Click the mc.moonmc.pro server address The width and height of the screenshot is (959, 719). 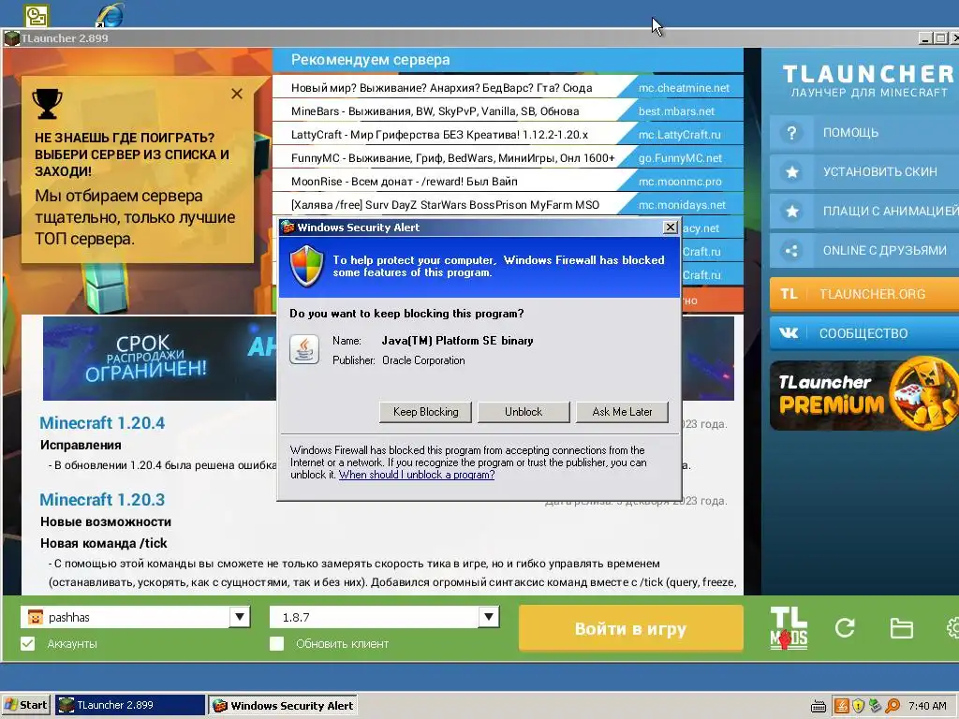pos(680,182)
